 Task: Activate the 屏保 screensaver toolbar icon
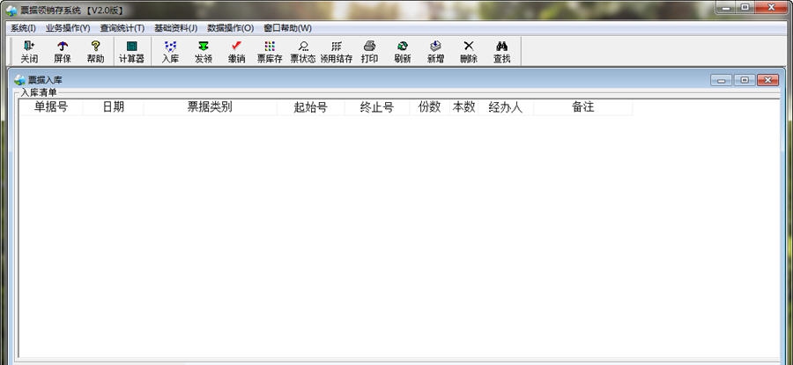63,52
